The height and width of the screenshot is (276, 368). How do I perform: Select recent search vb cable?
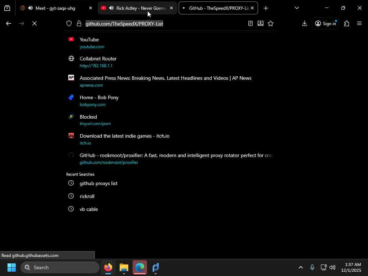[x=169, y=209]
